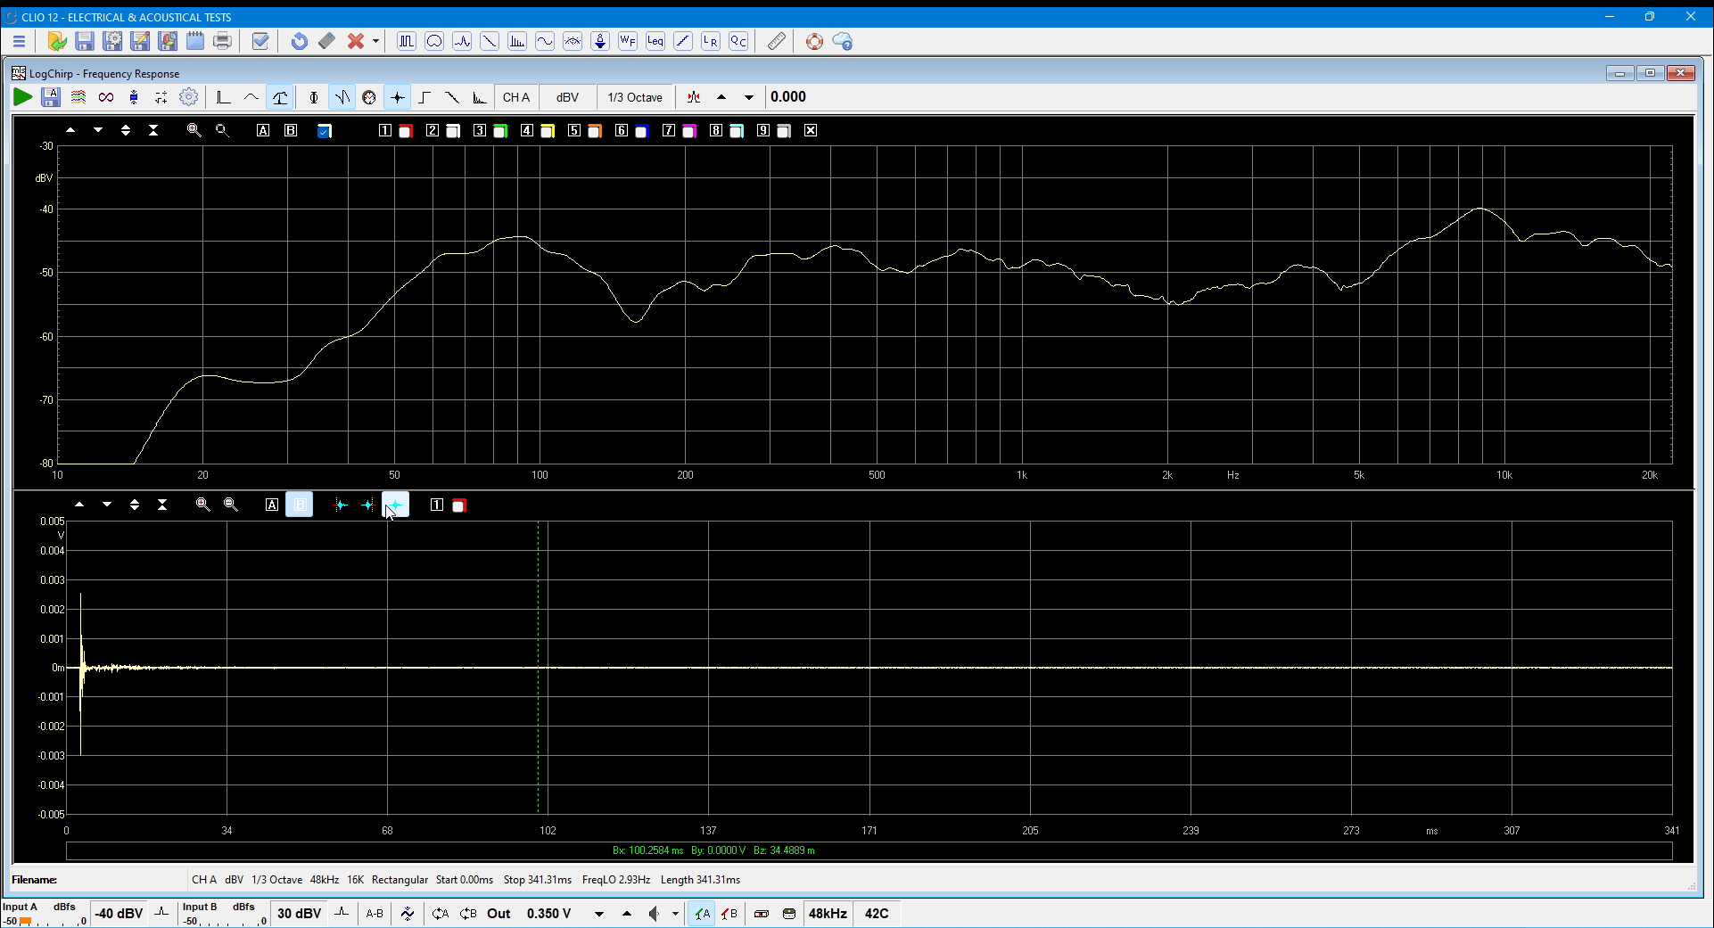Open the FFT spectrum analysis module icon

point(517,41)
